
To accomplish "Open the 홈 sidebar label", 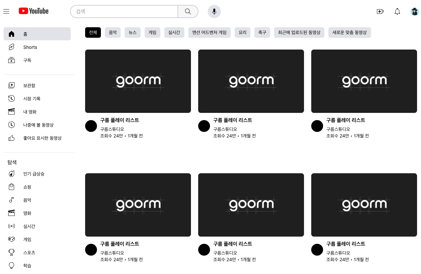I will pyautogui.click(x=25, y=34).
